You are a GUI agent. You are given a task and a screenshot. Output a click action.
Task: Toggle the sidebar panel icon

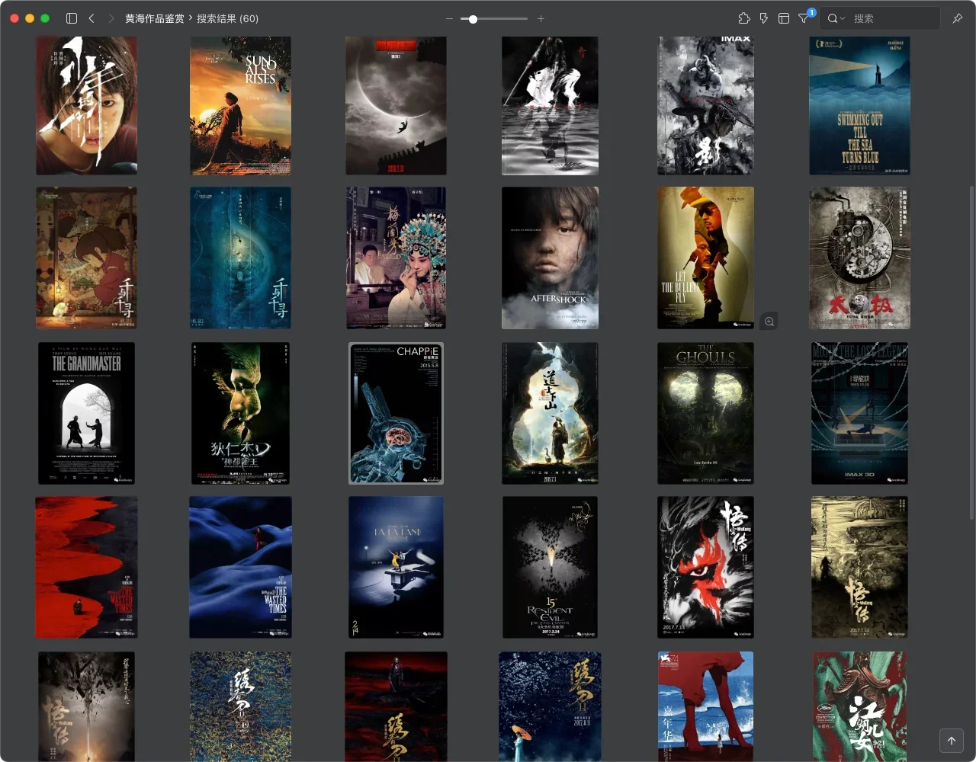(x=72, y=18)
